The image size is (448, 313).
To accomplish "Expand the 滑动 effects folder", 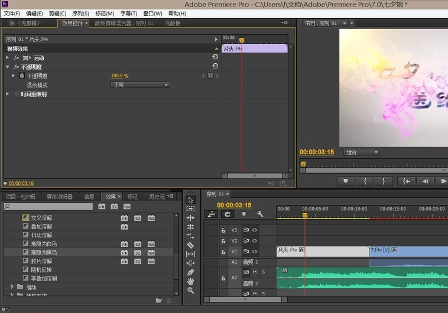I will pos(12,287).
